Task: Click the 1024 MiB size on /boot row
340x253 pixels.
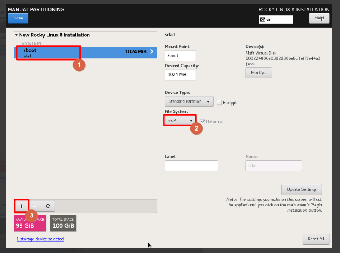Action: [x=136, y=52]
